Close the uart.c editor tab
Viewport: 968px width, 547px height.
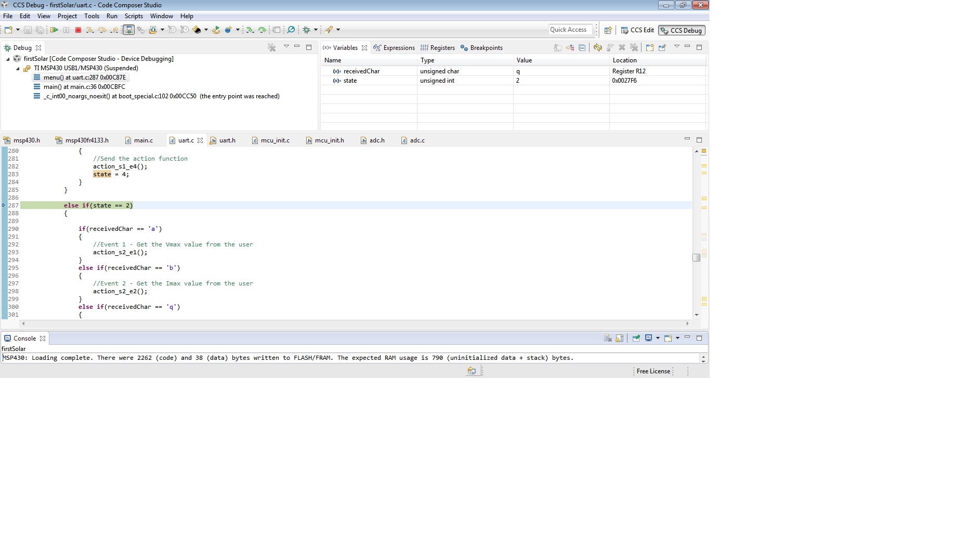200,140
